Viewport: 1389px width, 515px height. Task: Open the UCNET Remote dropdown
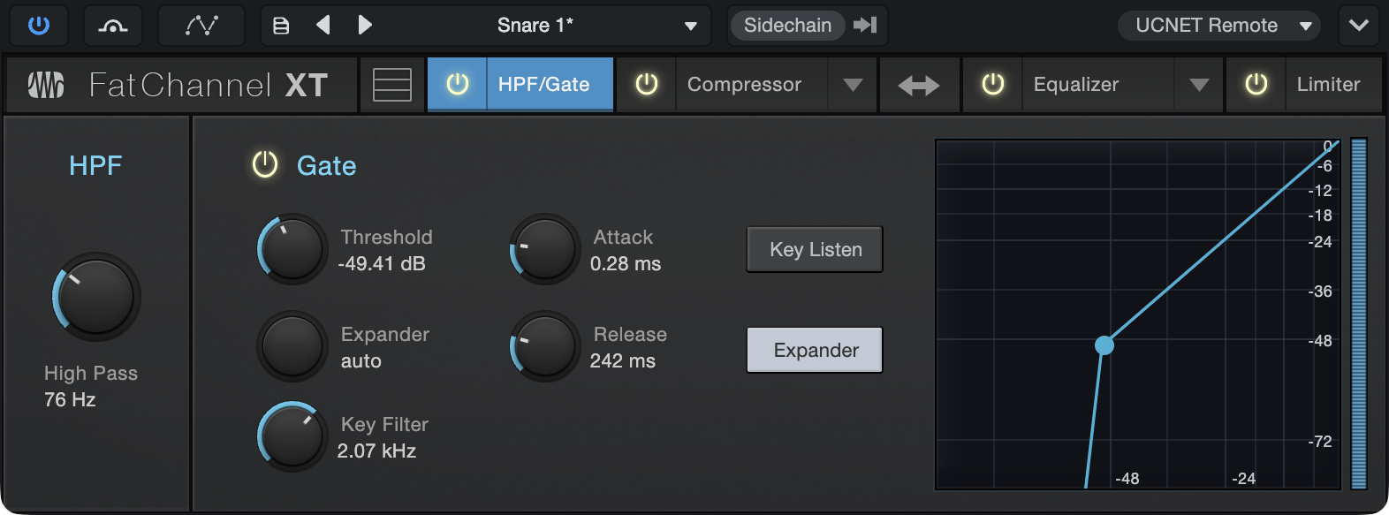pyautogui.click(x=1219, y=26)
